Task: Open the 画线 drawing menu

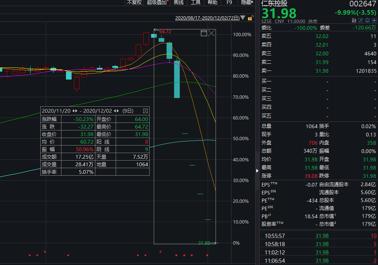Action: (179, 2)
